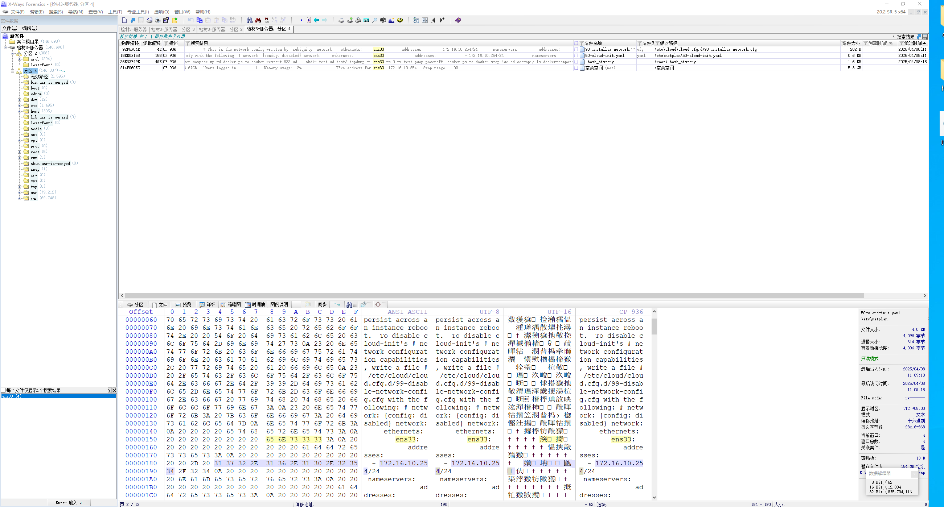Viewport: 944px width, 507px height.
Task: Expand the etc folder in tree
Action: (x=20, y=105)
